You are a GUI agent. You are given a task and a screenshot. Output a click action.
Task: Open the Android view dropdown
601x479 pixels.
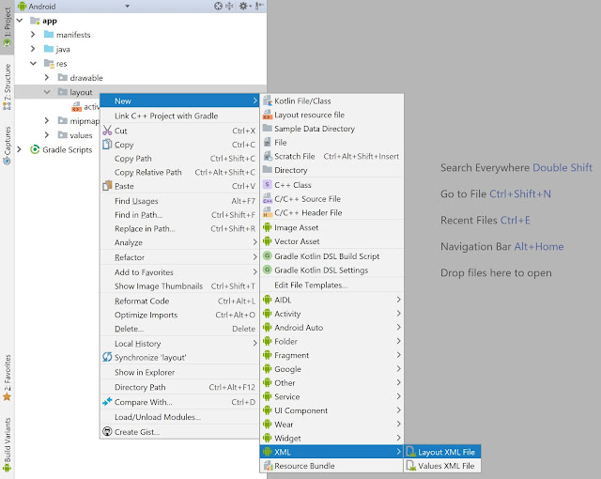(128, 7)
